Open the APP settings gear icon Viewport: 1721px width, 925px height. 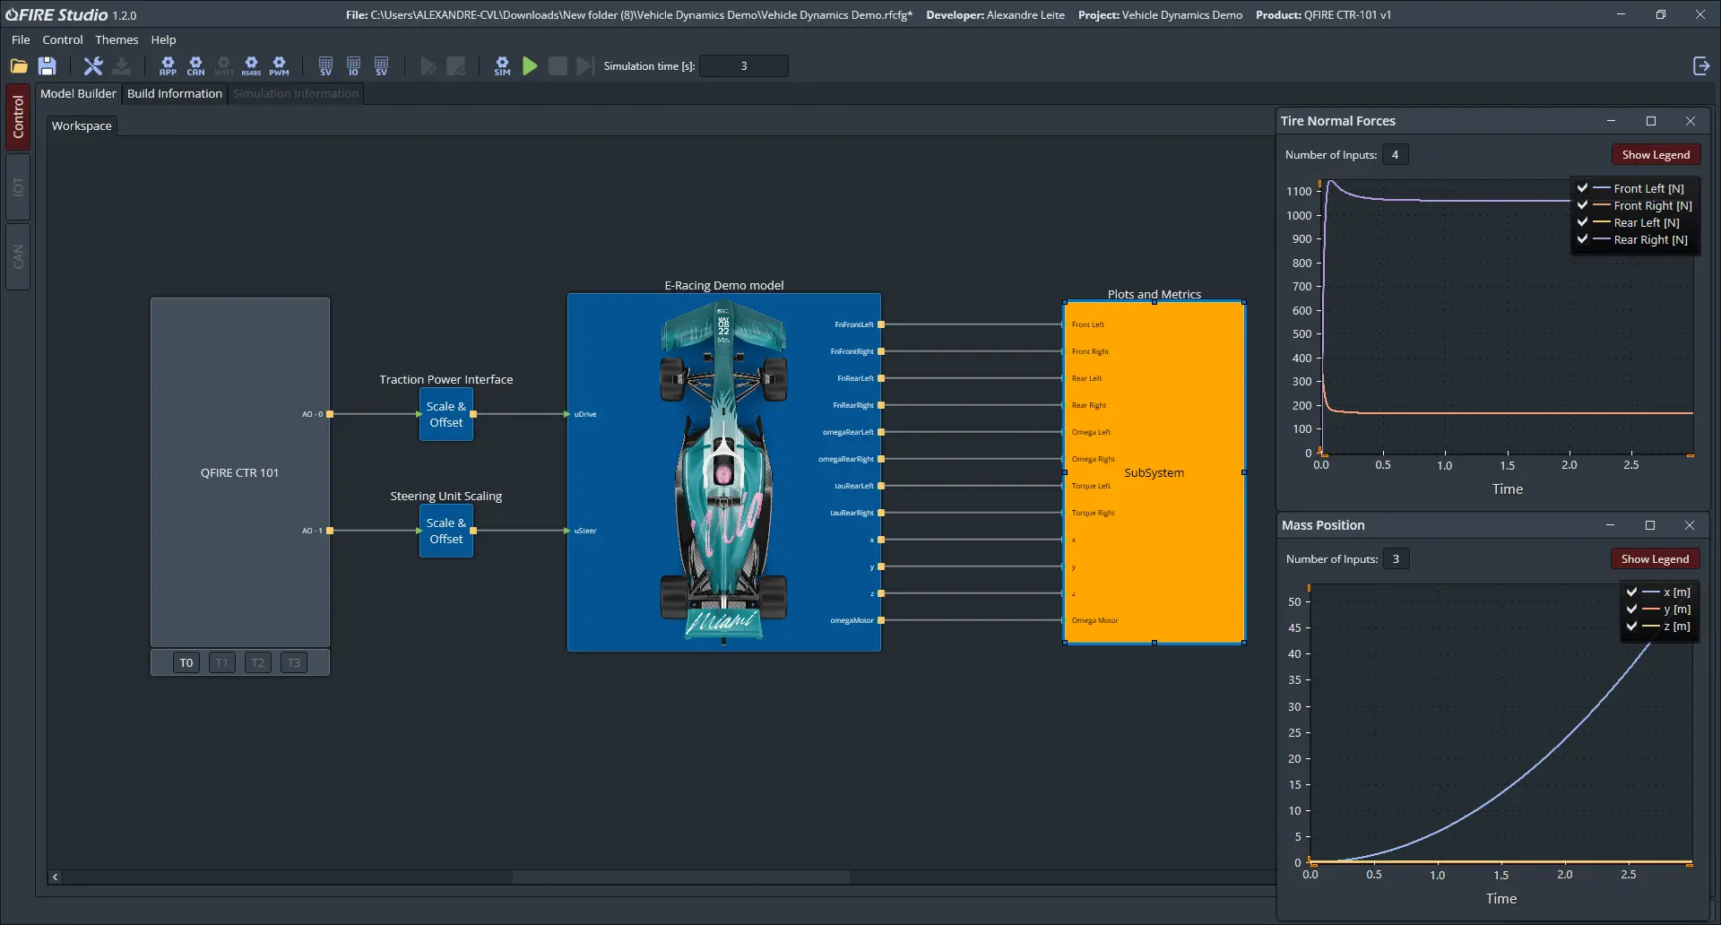pyautogui.click(x=168, y=65)
